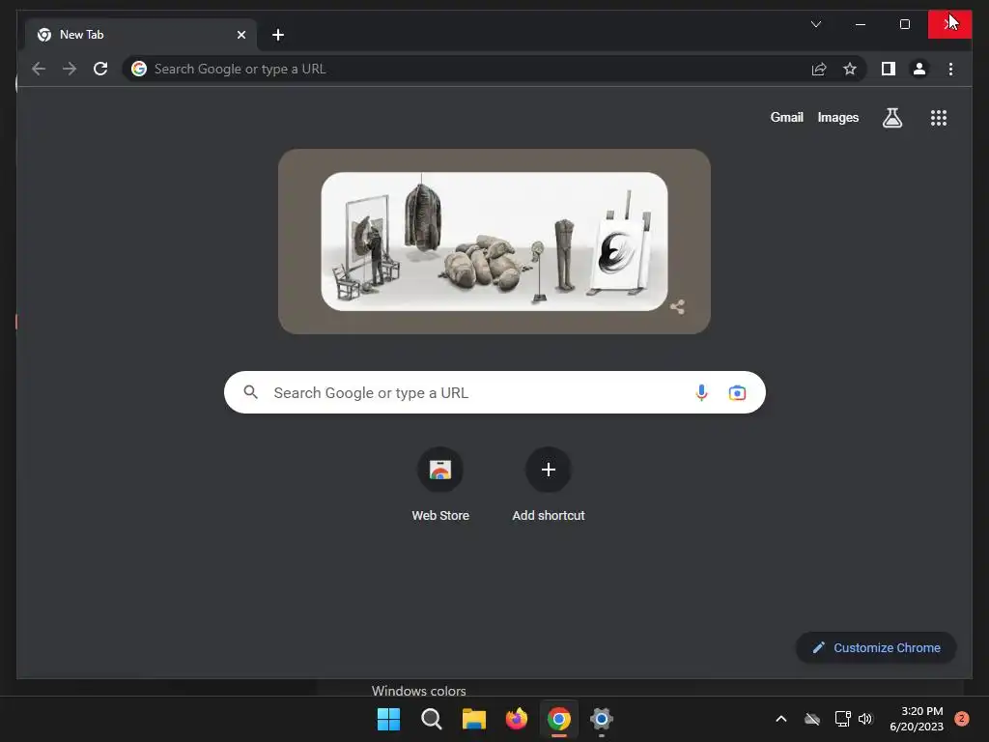
Task: Open a new tab with the plus button
Action: click(278, 35)
